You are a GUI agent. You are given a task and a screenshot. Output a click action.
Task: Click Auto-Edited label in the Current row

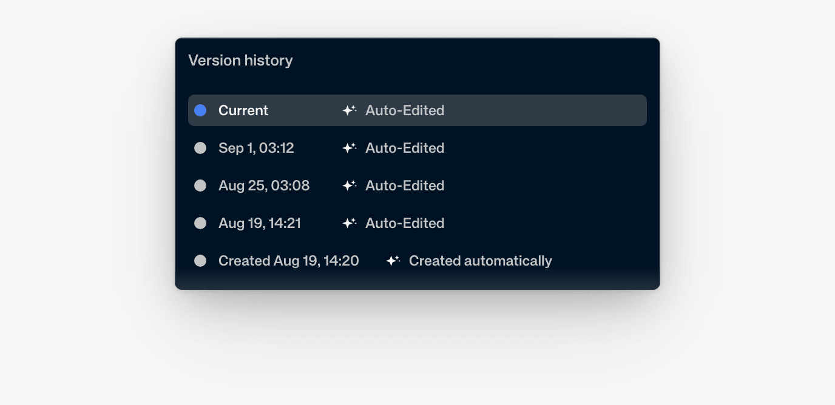click(x=405, y=110)
